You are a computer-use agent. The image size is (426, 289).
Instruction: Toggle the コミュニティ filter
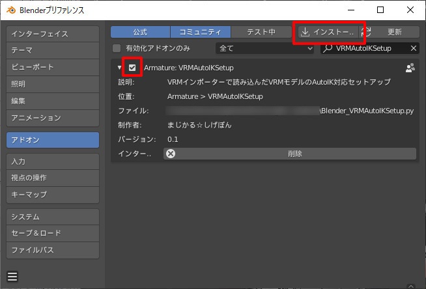(201, 32)
